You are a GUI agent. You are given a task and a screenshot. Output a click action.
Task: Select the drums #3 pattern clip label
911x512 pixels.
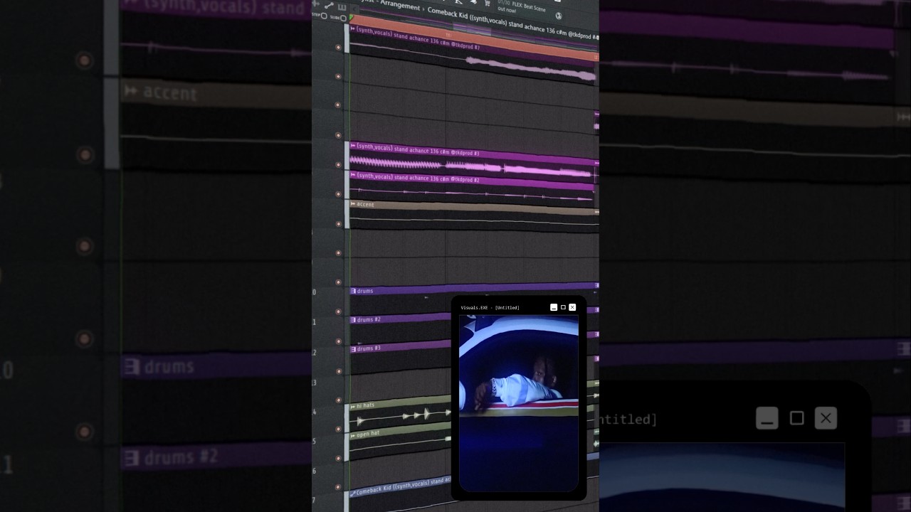(x=369, y=348)
